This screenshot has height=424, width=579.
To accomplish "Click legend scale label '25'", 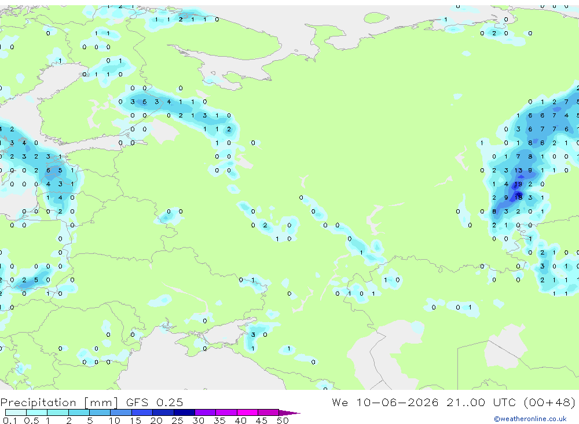I will [177, 421].
